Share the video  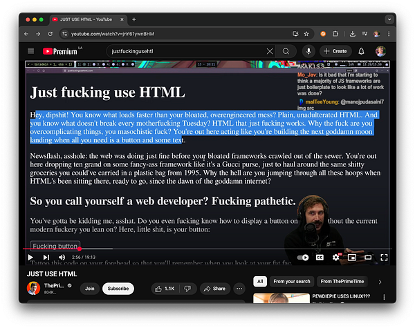point(215,289)
